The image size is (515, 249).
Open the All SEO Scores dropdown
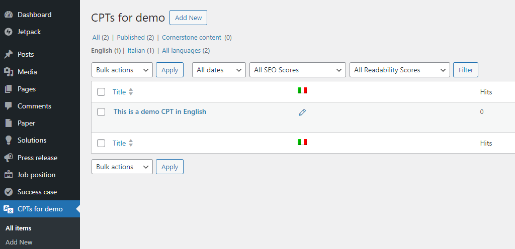click(x=298, y=70)
